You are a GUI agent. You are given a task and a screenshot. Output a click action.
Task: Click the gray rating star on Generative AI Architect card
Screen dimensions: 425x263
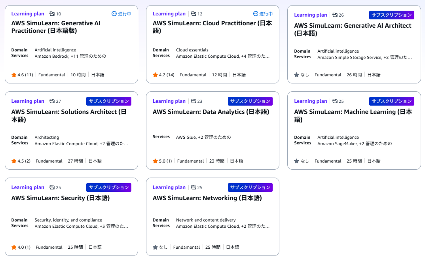pyautogui.click(x=296, y=75)
